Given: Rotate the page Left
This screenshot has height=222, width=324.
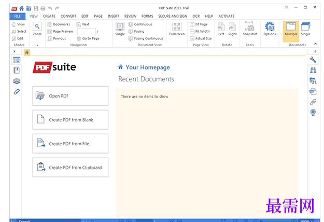Looking at the screenshot, I should coord(221,29).
